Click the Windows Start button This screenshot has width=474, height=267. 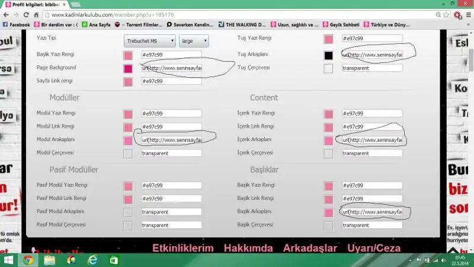pyautogui.click(x=8, y=260)
